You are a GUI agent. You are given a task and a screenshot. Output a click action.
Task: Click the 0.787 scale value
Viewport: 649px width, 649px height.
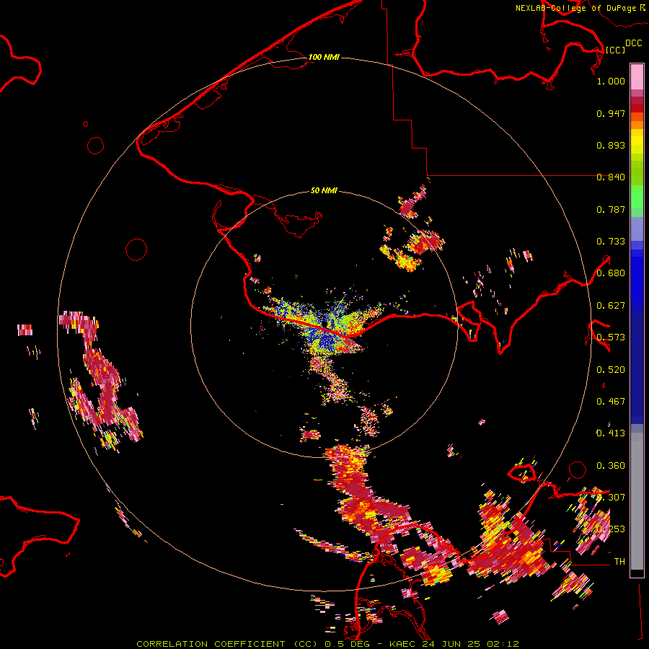coord(611,209)
